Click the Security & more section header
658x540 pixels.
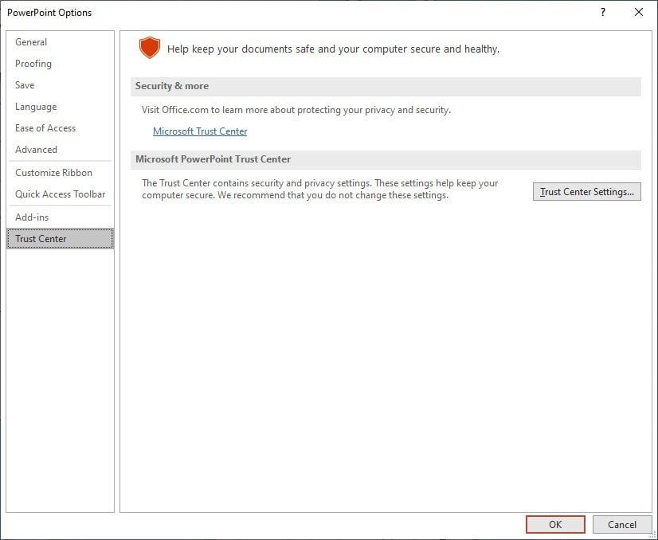pyautogui.click(x=172, y=86)
